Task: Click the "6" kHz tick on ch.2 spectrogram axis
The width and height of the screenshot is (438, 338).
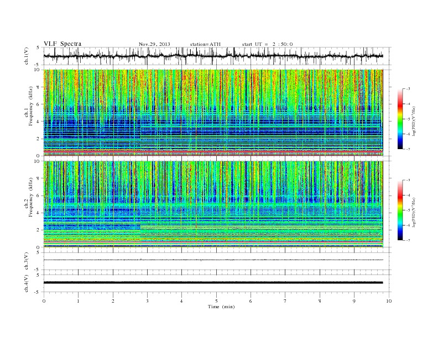Action: pos(38,196)
